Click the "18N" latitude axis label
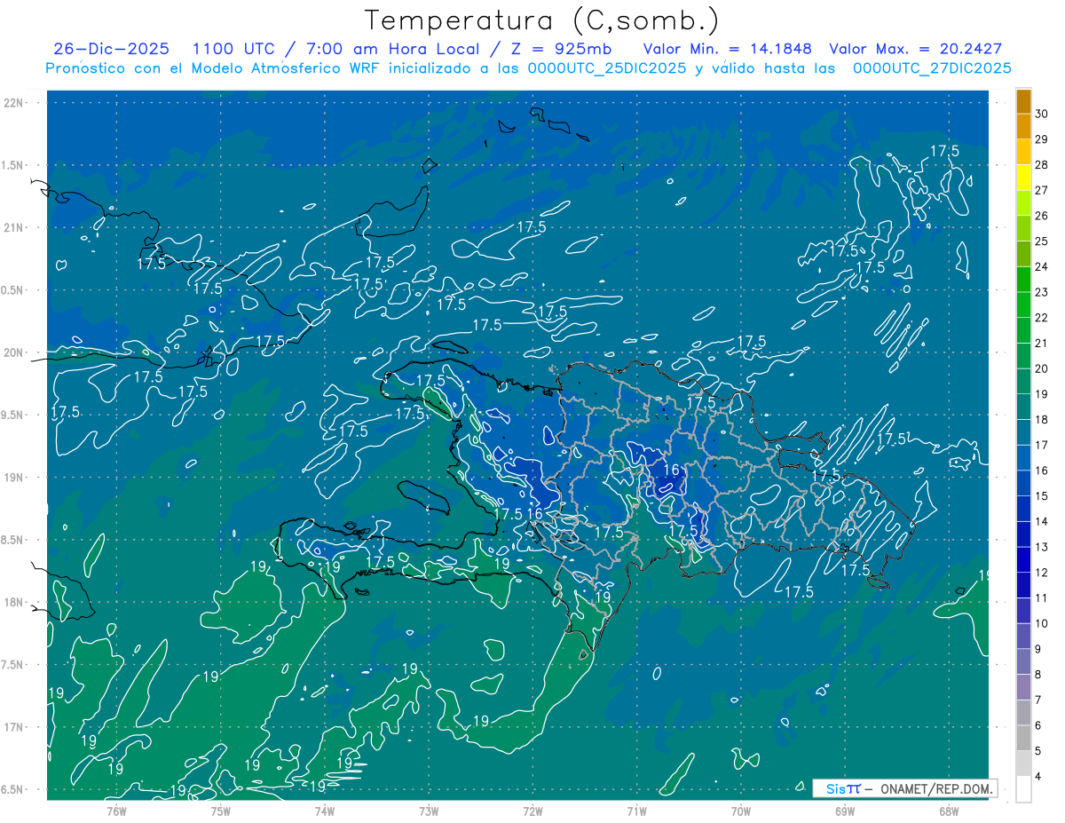The image size is (1065, 823). (15, 603)
